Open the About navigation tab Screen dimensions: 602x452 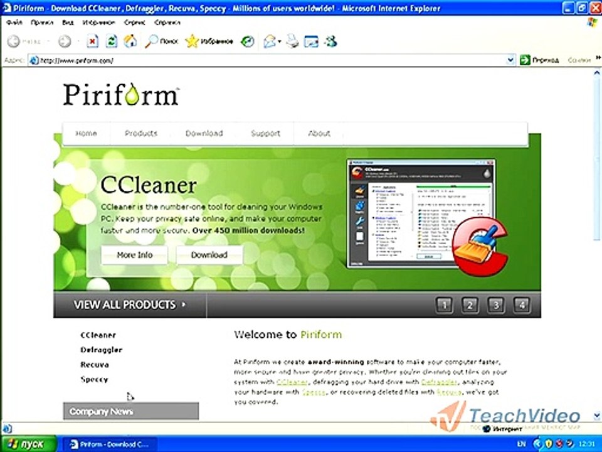coord(319,133)
